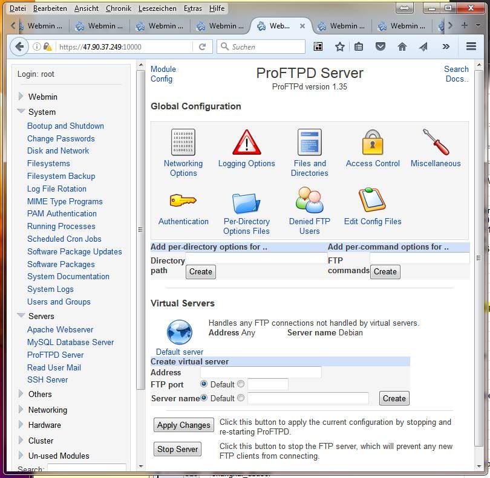
Task: Expand the Cluster sidebar category
Action: [21, 440]
